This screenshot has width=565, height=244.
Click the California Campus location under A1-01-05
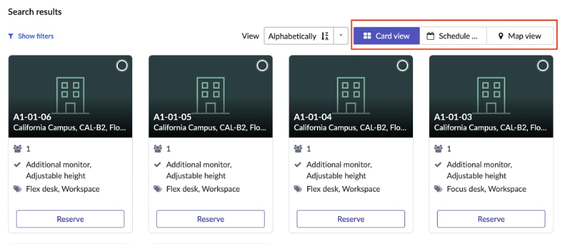(209, 127)
